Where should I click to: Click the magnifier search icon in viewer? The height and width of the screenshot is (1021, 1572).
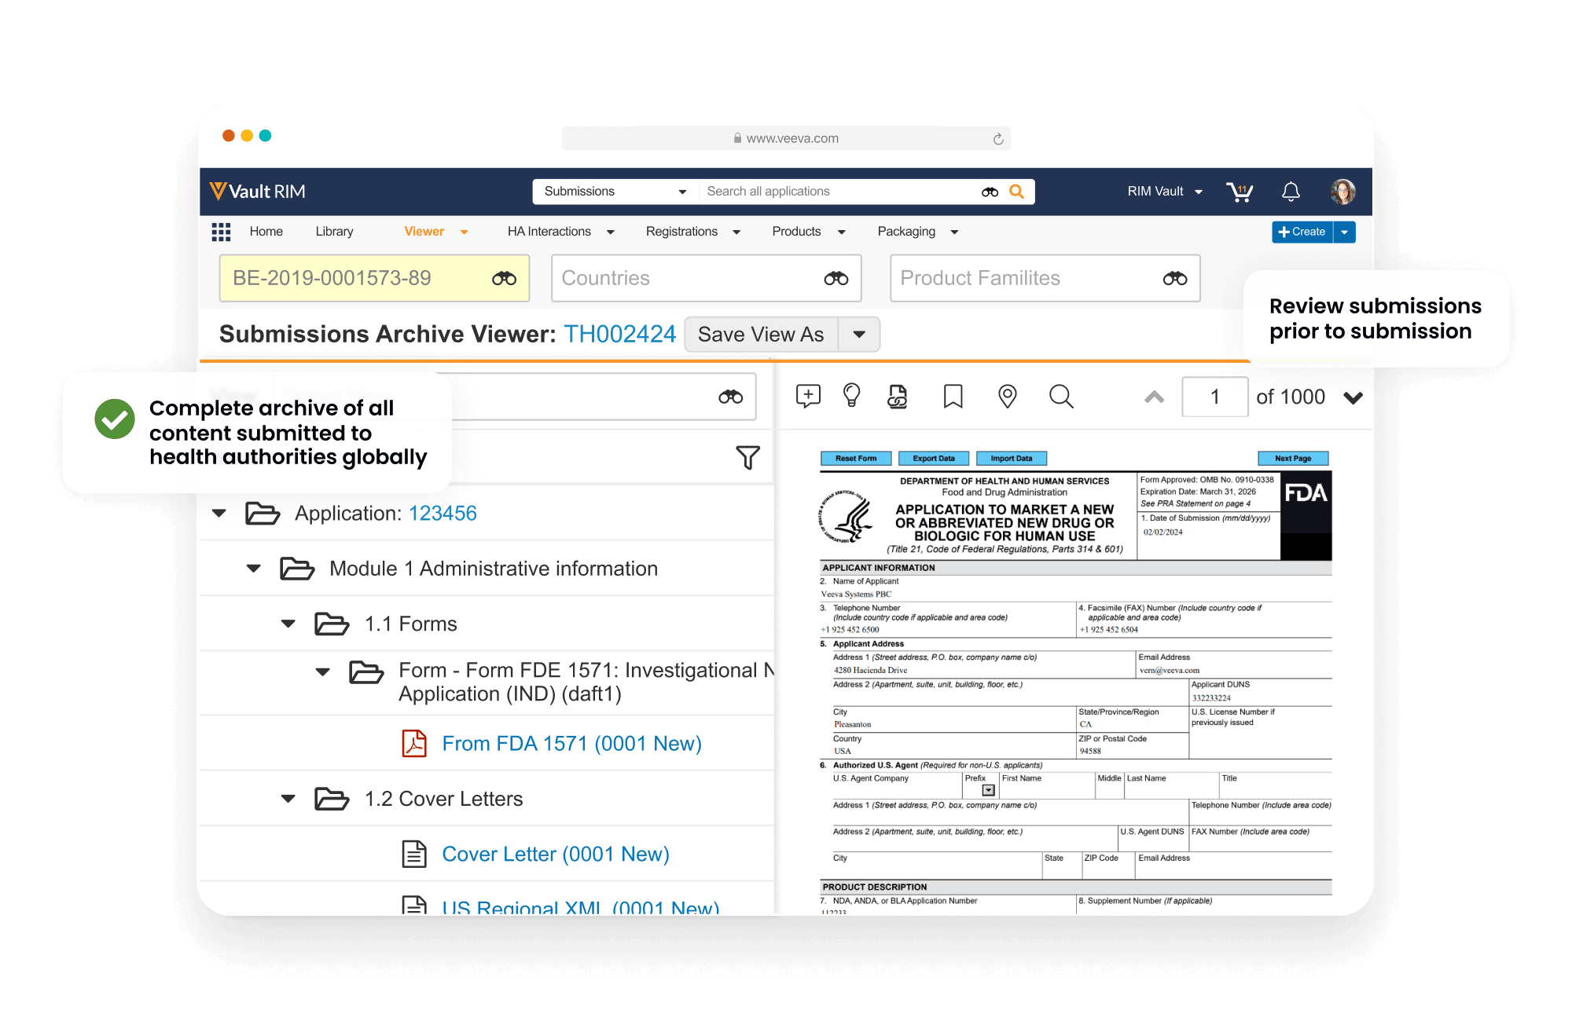[x=1060, y=396]
